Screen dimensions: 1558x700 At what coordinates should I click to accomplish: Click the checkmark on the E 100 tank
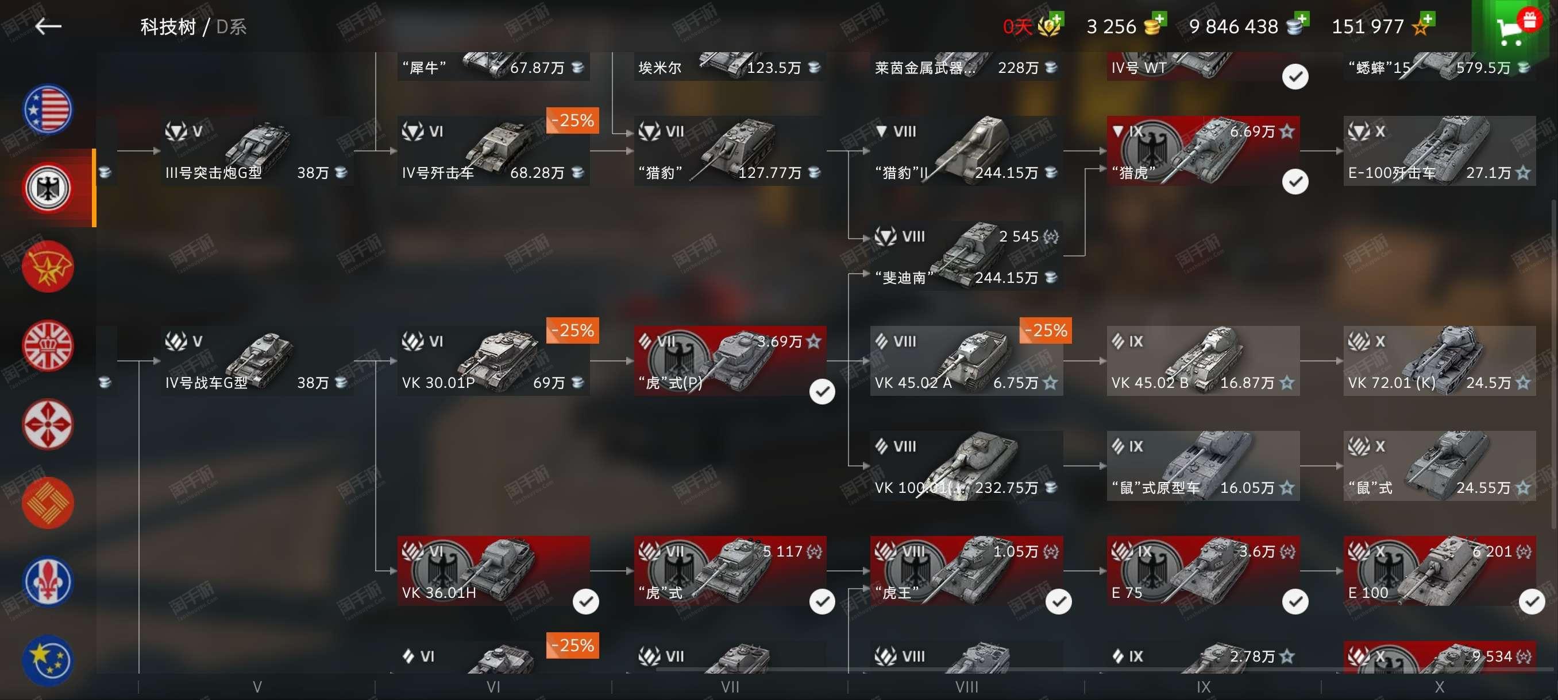click(1532, 601)
